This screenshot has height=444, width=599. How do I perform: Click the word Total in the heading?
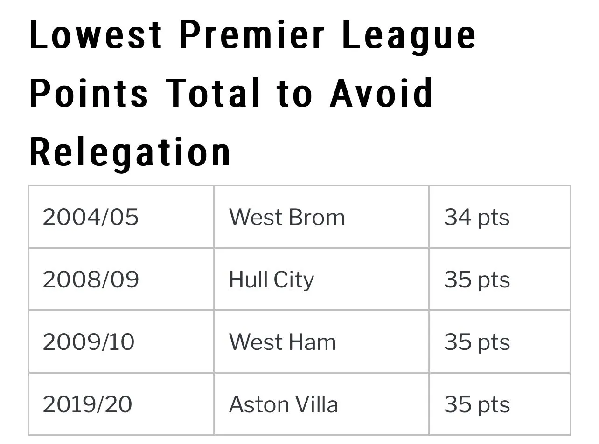(214, 93)
